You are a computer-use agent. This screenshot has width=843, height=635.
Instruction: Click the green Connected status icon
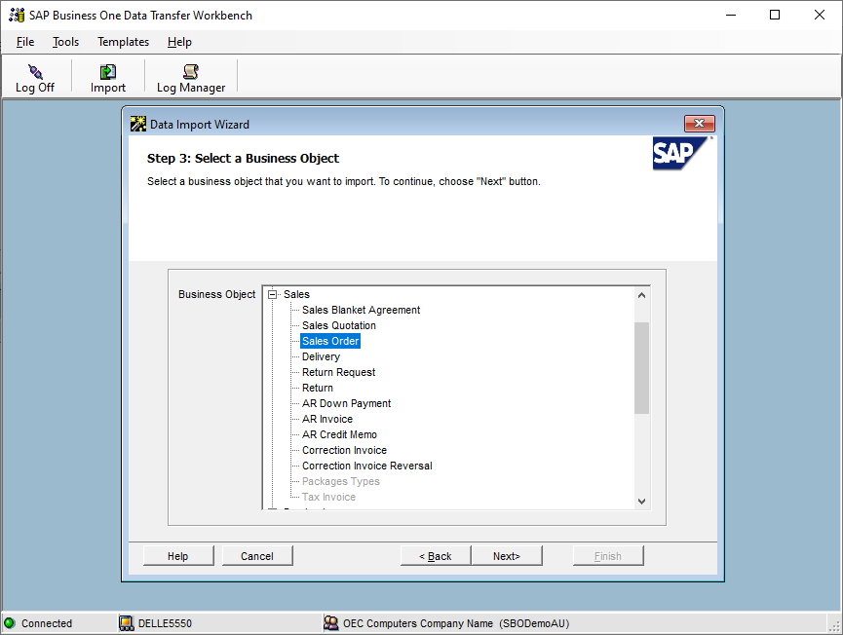(x=10, y=623)
